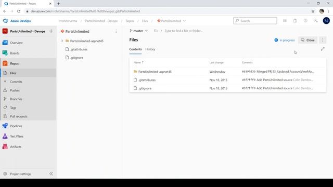
Task: Select .gitignore in file tree
Action: click(76, 58)
